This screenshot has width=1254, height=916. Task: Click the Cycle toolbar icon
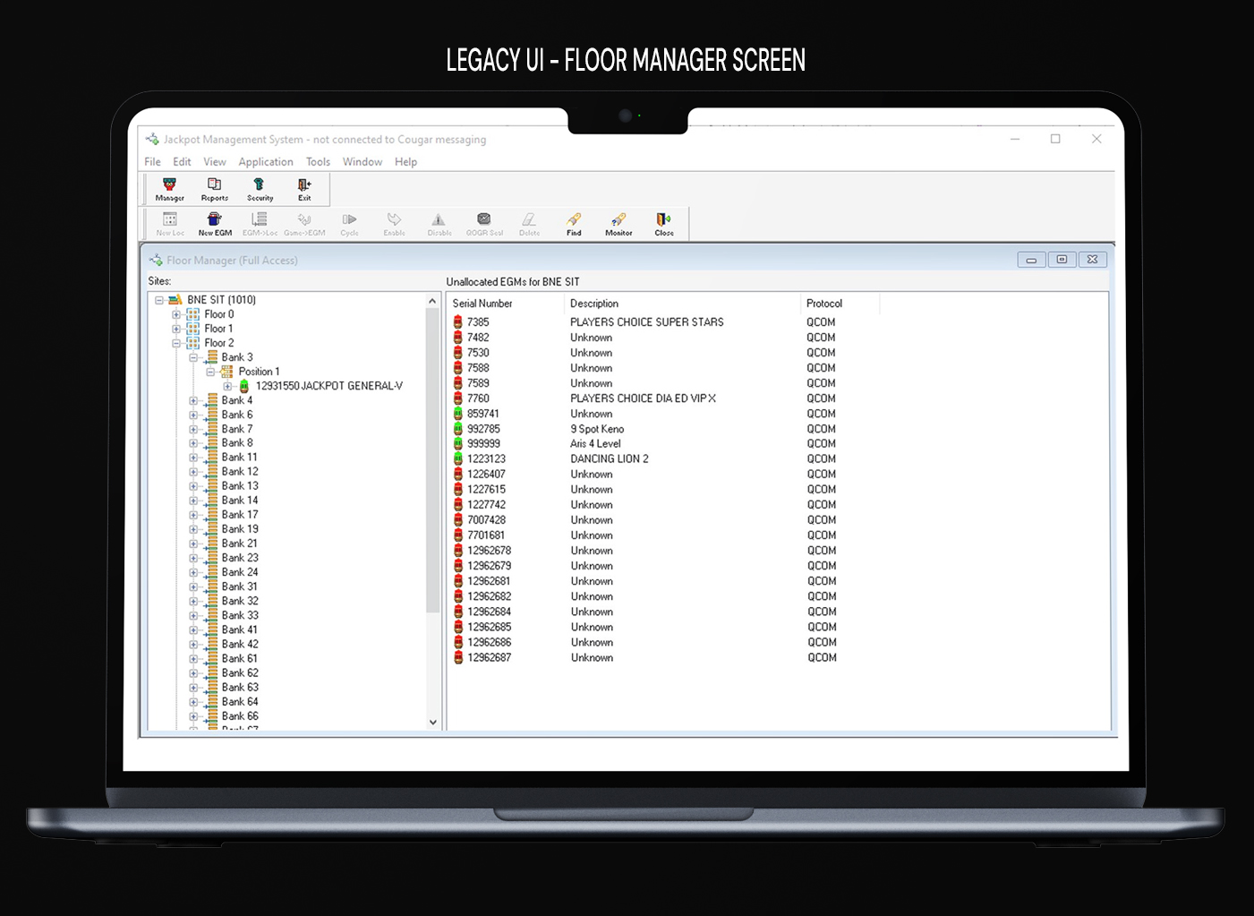point(349,224)
